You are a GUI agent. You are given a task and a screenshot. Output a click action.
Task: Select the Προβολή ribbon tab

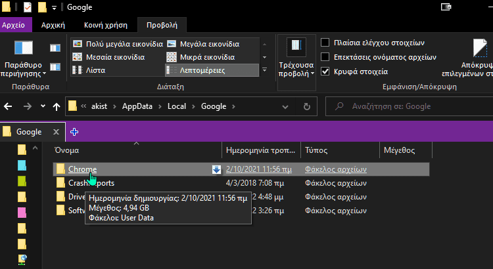(162, 25)
